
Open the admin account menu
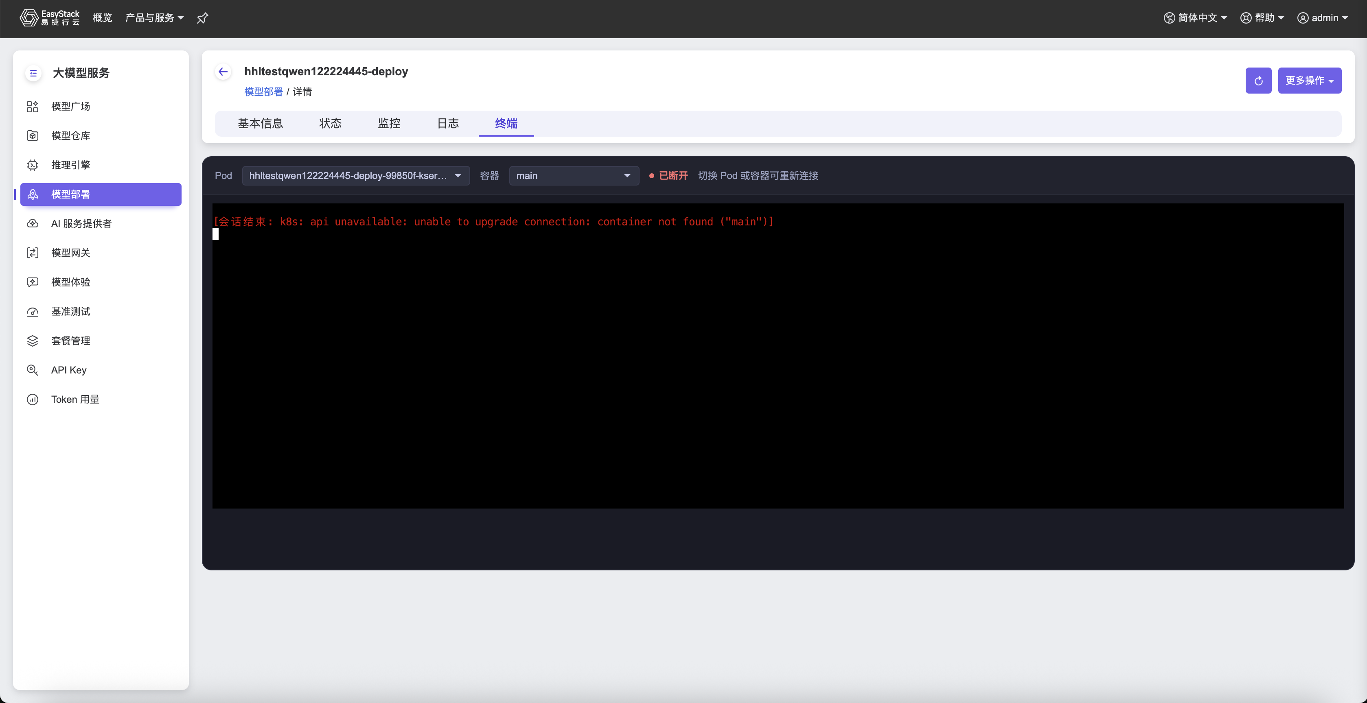click(1322, 18)
